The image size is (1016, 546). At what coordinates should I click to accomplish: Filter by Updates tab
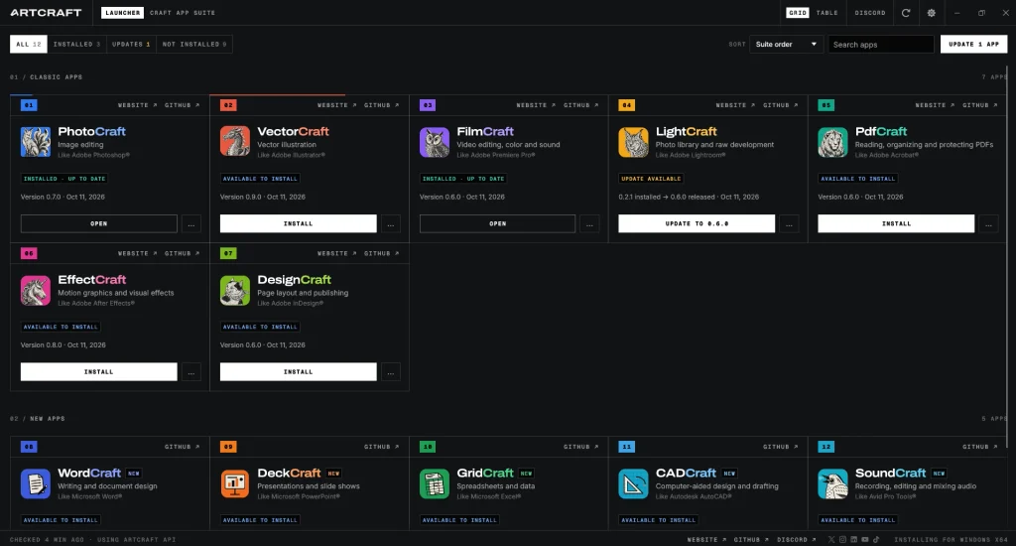[x=131, y=44]
